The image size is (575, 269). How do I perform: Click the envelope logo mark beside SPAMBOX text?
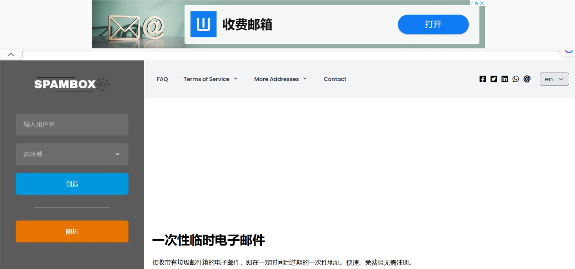[103, 84]
